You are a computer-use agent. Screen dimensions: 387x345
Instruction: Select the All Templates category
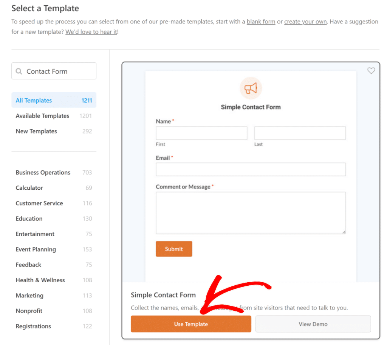tap(34, 100)
